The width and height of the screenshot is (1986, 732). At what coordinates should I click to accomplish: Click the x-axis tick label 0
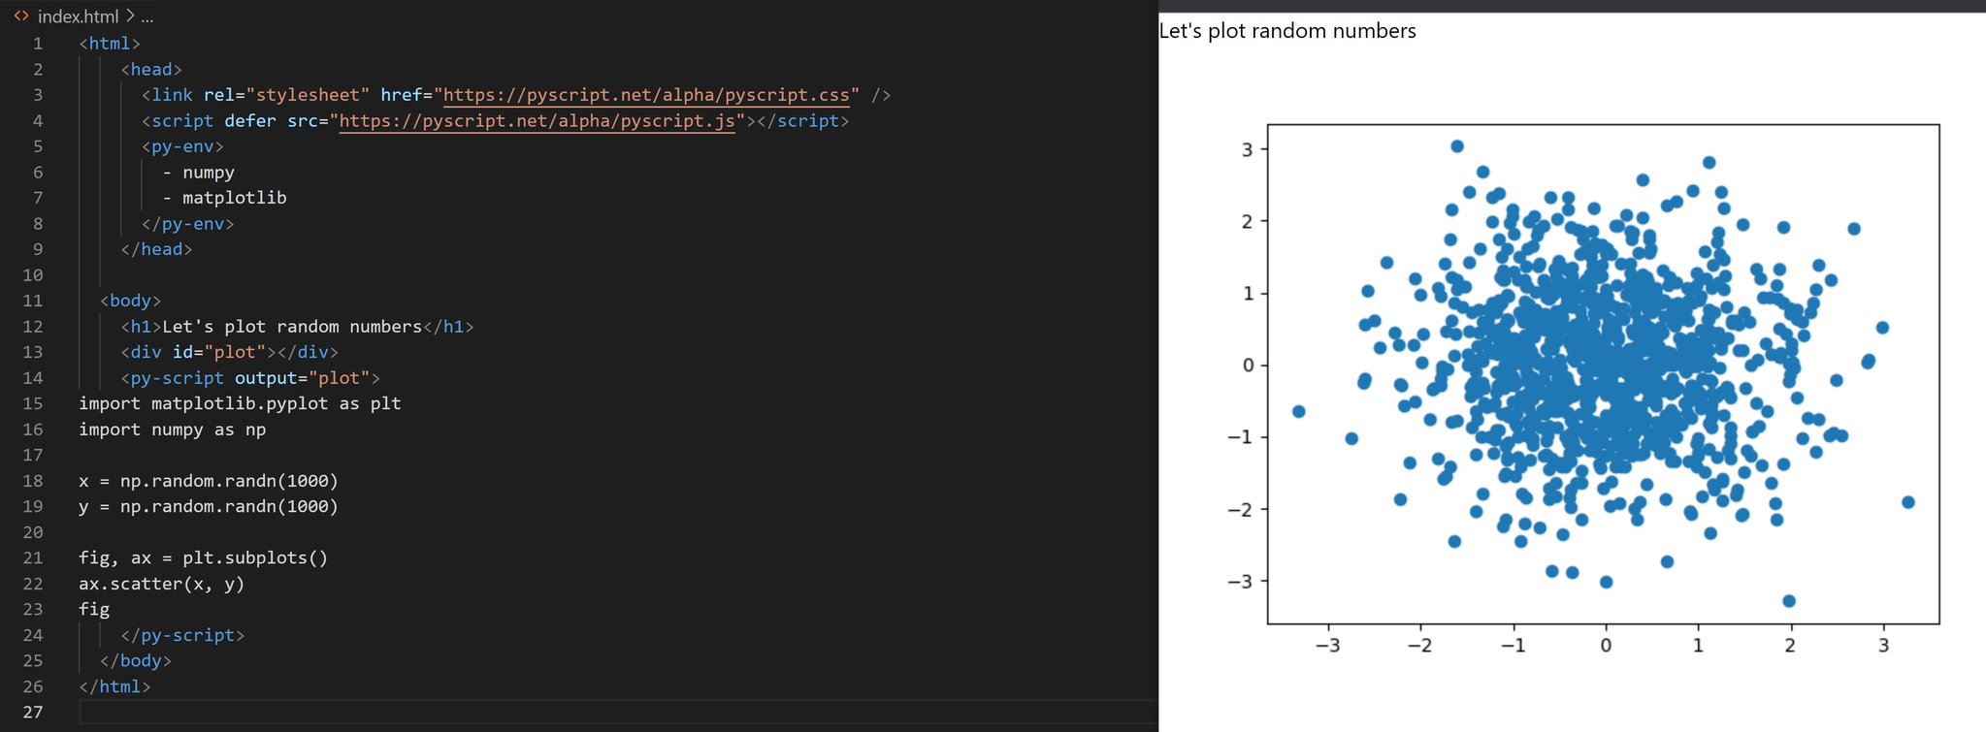pyautogui.click(x=1606, y=646)
